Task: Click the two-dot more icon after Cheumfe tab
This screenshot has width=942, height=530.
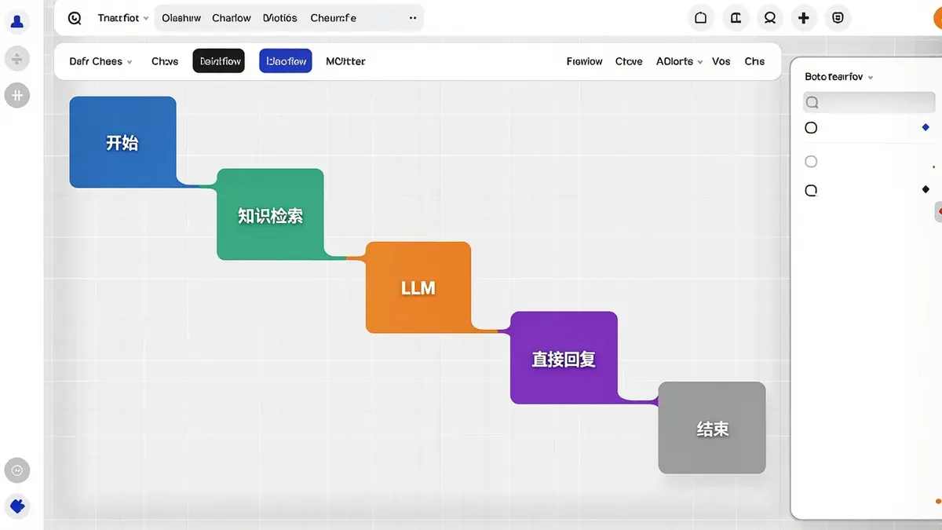Action: 413,18
